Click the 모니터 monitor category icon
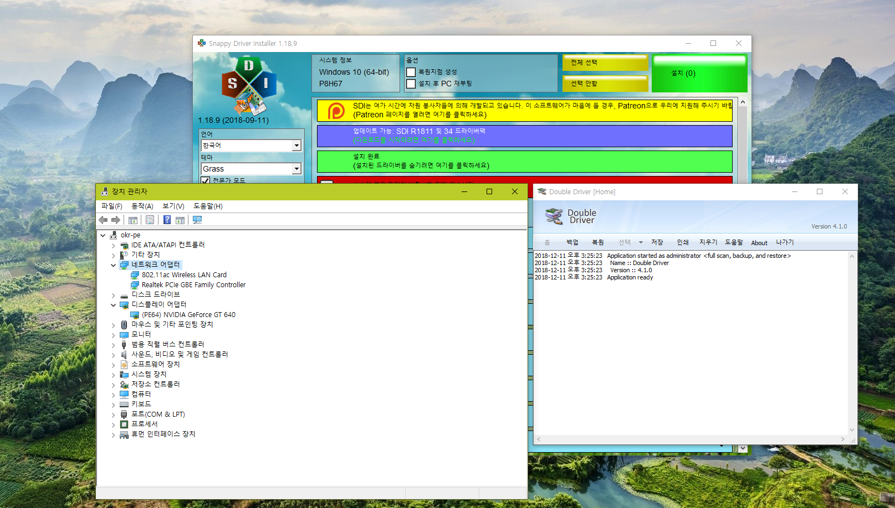Screen dimensions: 895x508 pos(124,335)
